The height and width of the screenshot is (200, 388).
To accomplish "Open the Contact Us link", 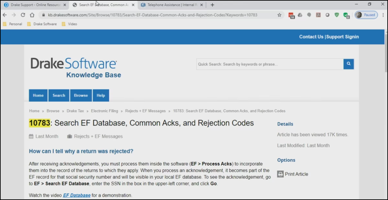I will tap(311, 37).
